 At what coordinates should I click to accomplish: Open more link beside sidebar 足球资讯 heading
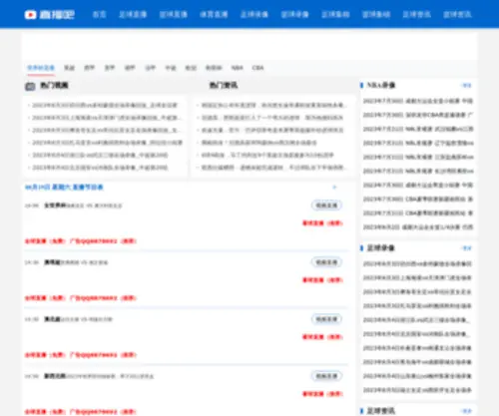coord(467,411)
